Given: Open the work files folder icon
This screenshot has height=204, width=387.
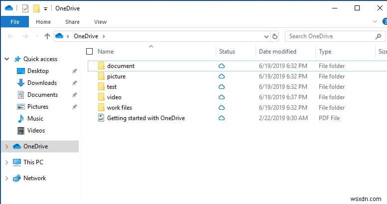Looking at the screenshot, I should coord(101,108).
